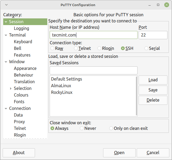Select Serial connection type radio
This screenshot has height=160, width=172.
click(x=146, y=48)
